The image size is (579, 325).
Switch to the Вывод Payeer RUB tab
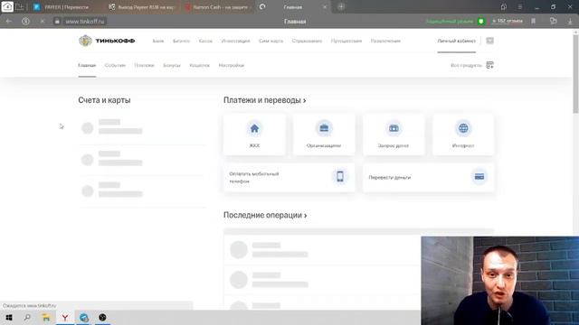coord(141,7)
